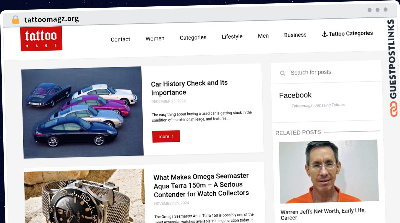The width and height of the screenshot is (400, 223).
Task: Open the Omega Seamaster Aqua Terra article title
Action: pyautogui.click(x=201, y=185)
